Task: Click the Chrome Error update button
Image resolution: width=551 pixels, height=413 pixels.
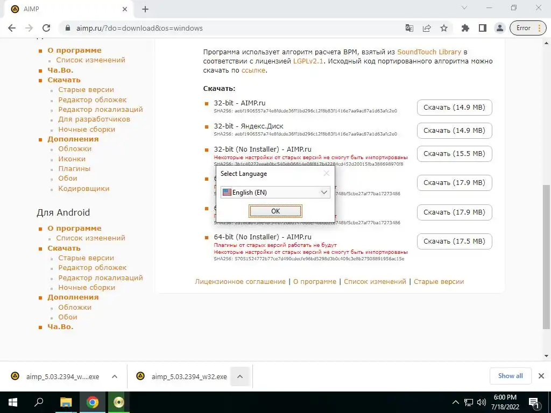Action: click(x=528, y=28)
